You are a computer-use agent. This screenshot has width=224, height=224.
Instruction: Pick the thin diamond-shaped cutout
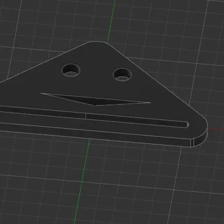click(96, 100)
